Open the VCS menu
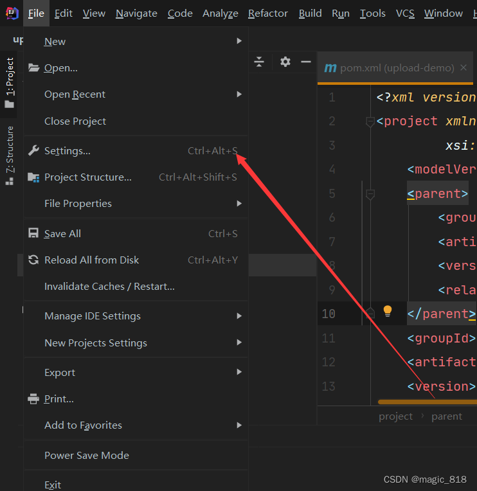 pyautogui.click(x=405, y=13)
